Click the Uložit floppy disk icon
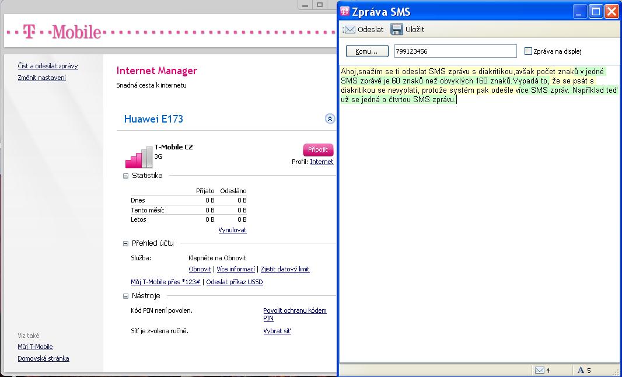622x377 pixels. click(397, 29)
